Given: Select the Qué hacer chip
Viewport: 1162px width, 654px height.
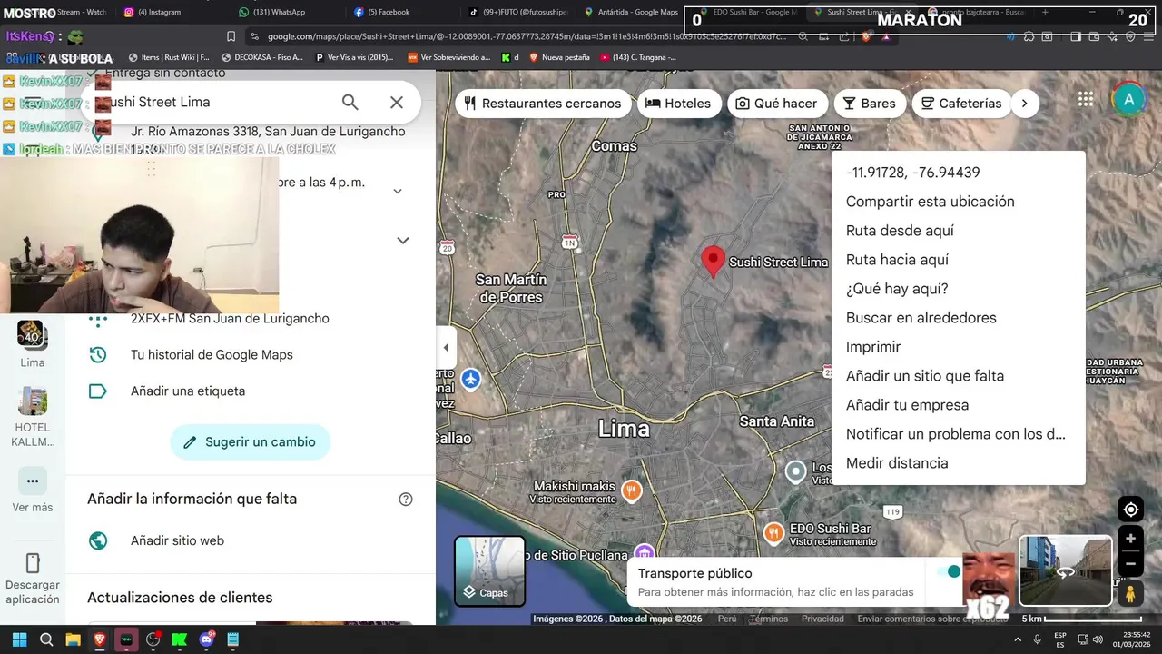Looking at the screenshot, I should coord(777,104).
